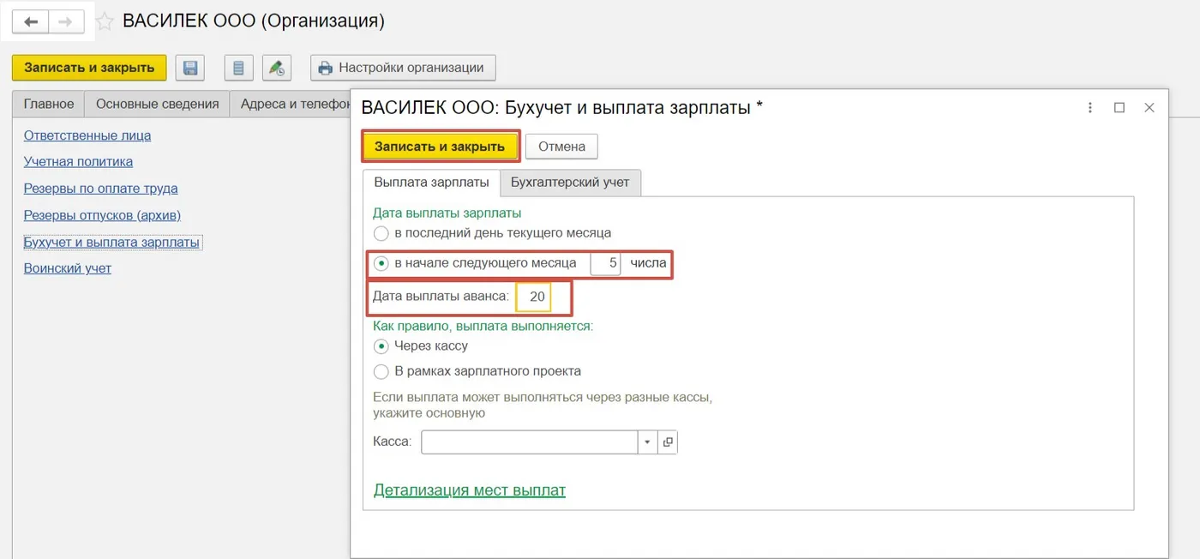Viewport: 1200px width, 559px height.
Task: Open the dialog's three-dot more menu
Action: (x=1090, y=108)
